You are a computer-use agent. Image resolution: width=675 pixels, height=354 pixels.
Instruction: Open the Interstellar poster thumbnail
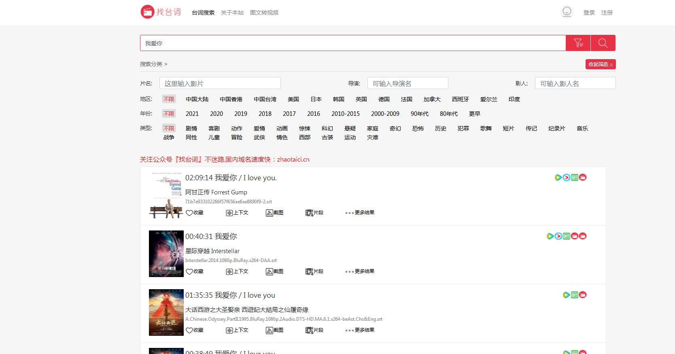[x=166, y=254]
